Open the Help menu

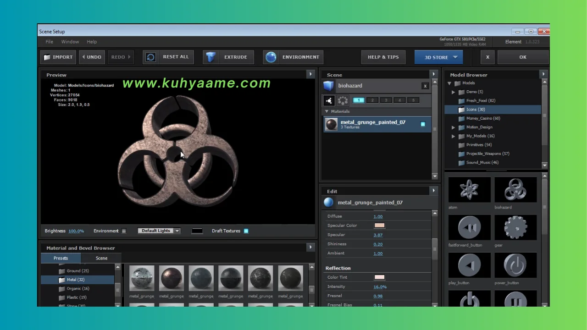point(92,42)
